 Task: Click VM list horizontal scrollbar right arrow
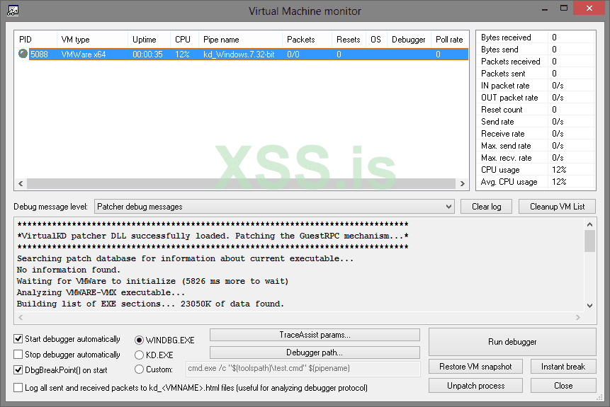(x=462, y=183)
